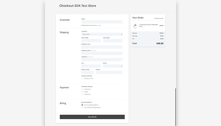Choose Use a different billing address
This screenshot has width=221, height=126.
tap(82, 107)
